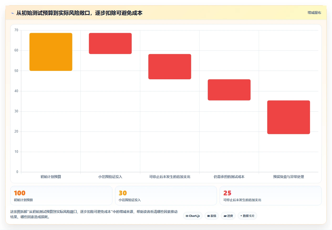Click the 表格 tag chip
The width and height of the screenshot is (332, 230).
(212, 216)
